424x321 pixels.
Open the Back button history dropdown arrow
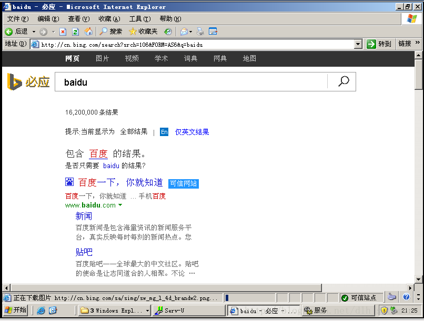(x=34, y=32)
